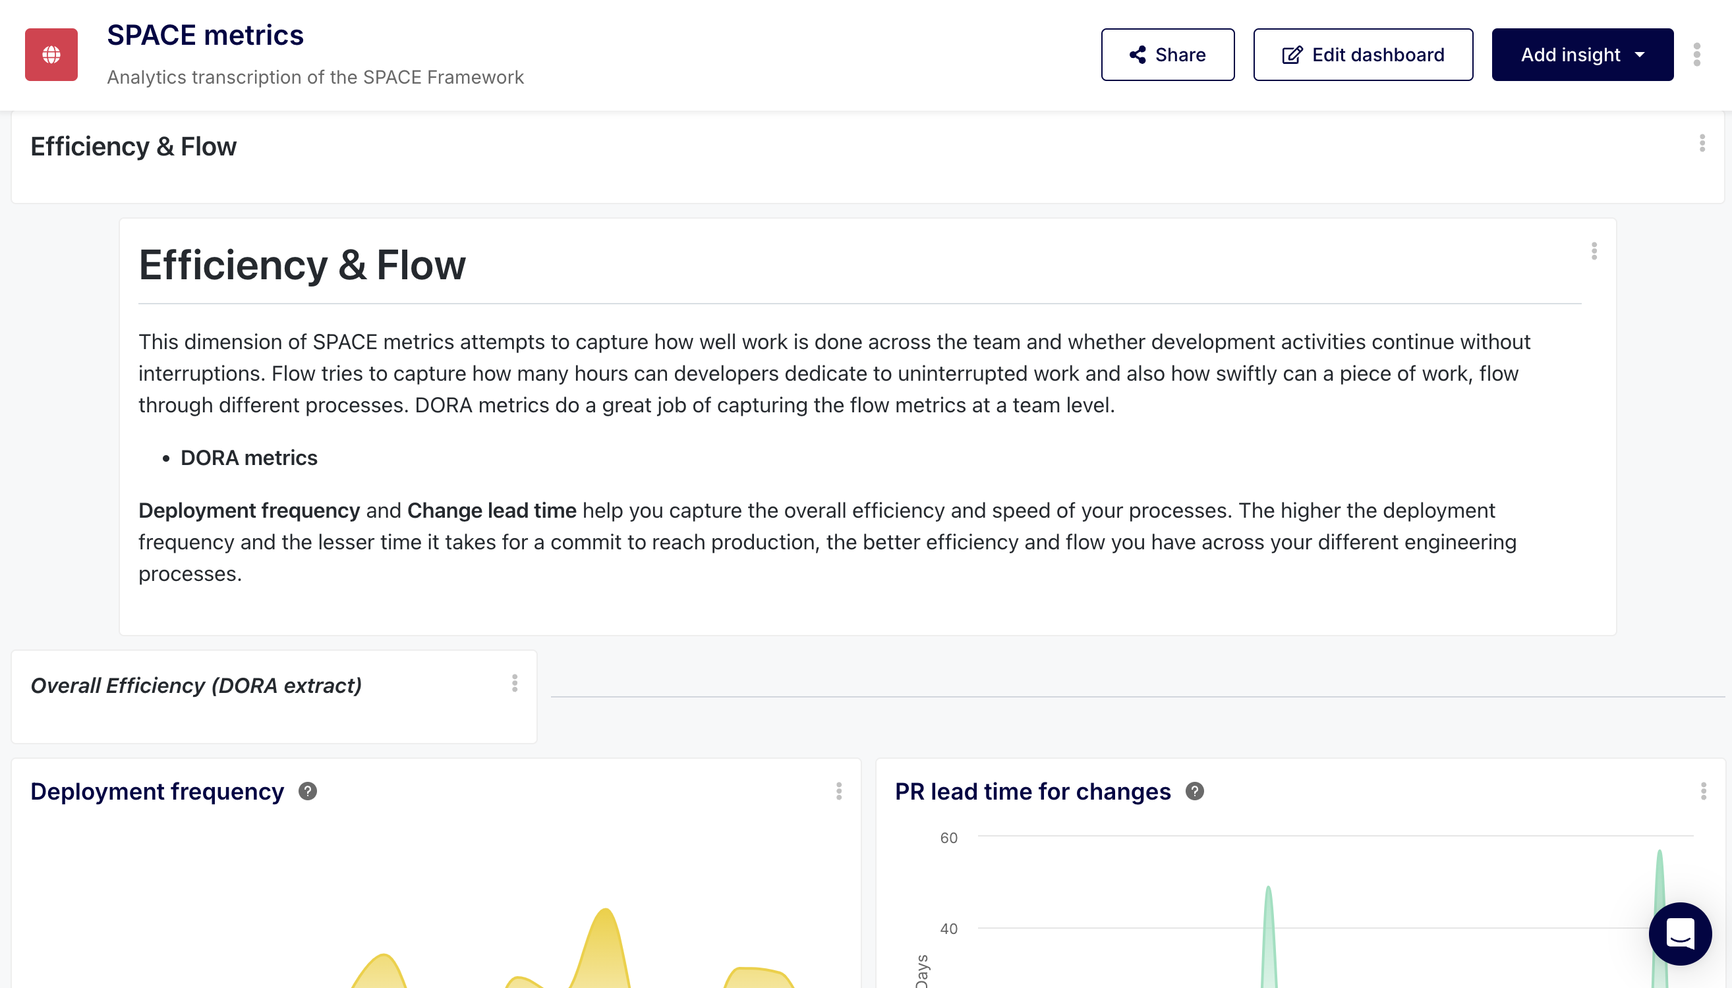Image resolution: width=1732 pixels, height=988 pixels.
Task: Click the pencil icon on Edit dashboard
Action: tap(1292, 54)
